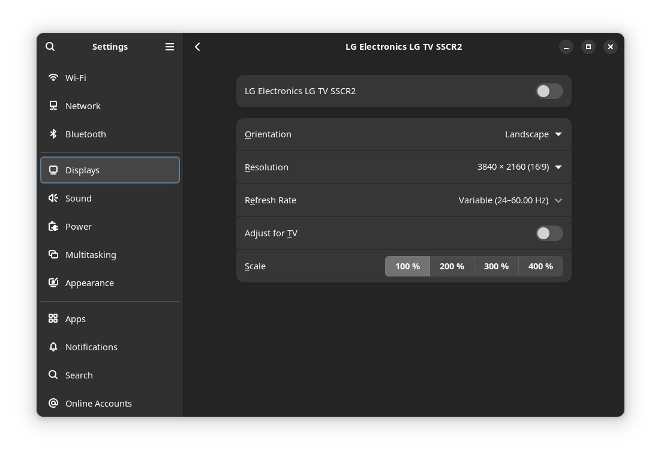Select the Displays sidebar label
The image size is (661, 457).
point(82,170)
